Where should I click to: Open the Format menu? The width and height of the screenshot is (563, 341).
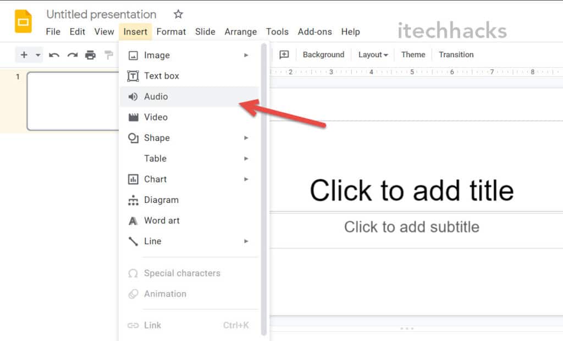click(171, 31)
